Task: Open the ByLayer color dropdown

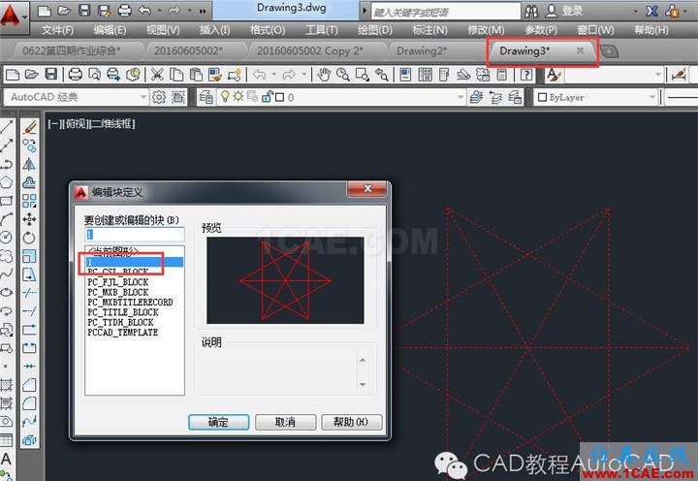Action: 651,97
